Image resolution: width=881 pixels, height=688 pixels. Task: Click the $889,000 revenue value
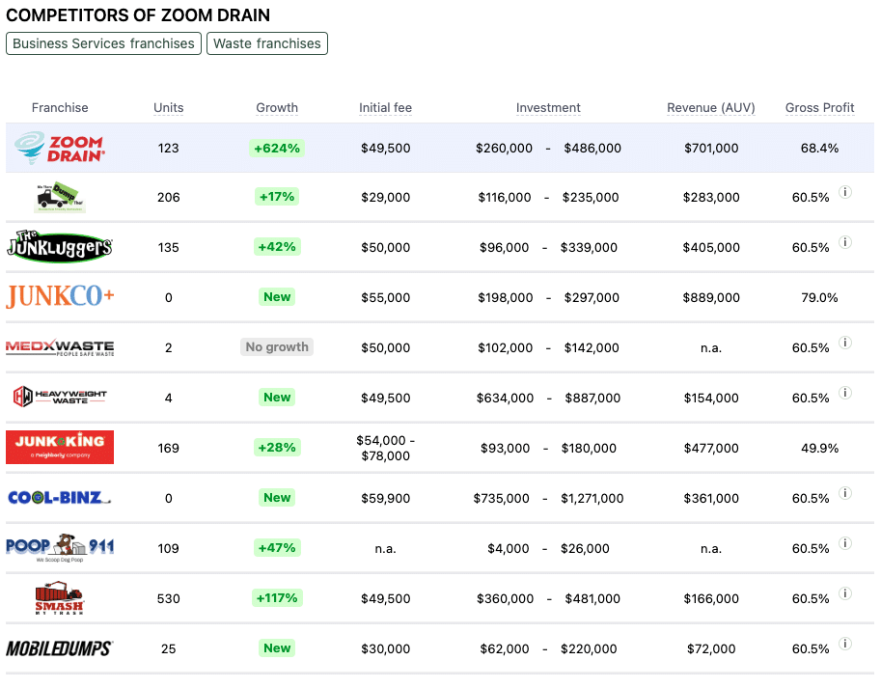tap(711, 297)
